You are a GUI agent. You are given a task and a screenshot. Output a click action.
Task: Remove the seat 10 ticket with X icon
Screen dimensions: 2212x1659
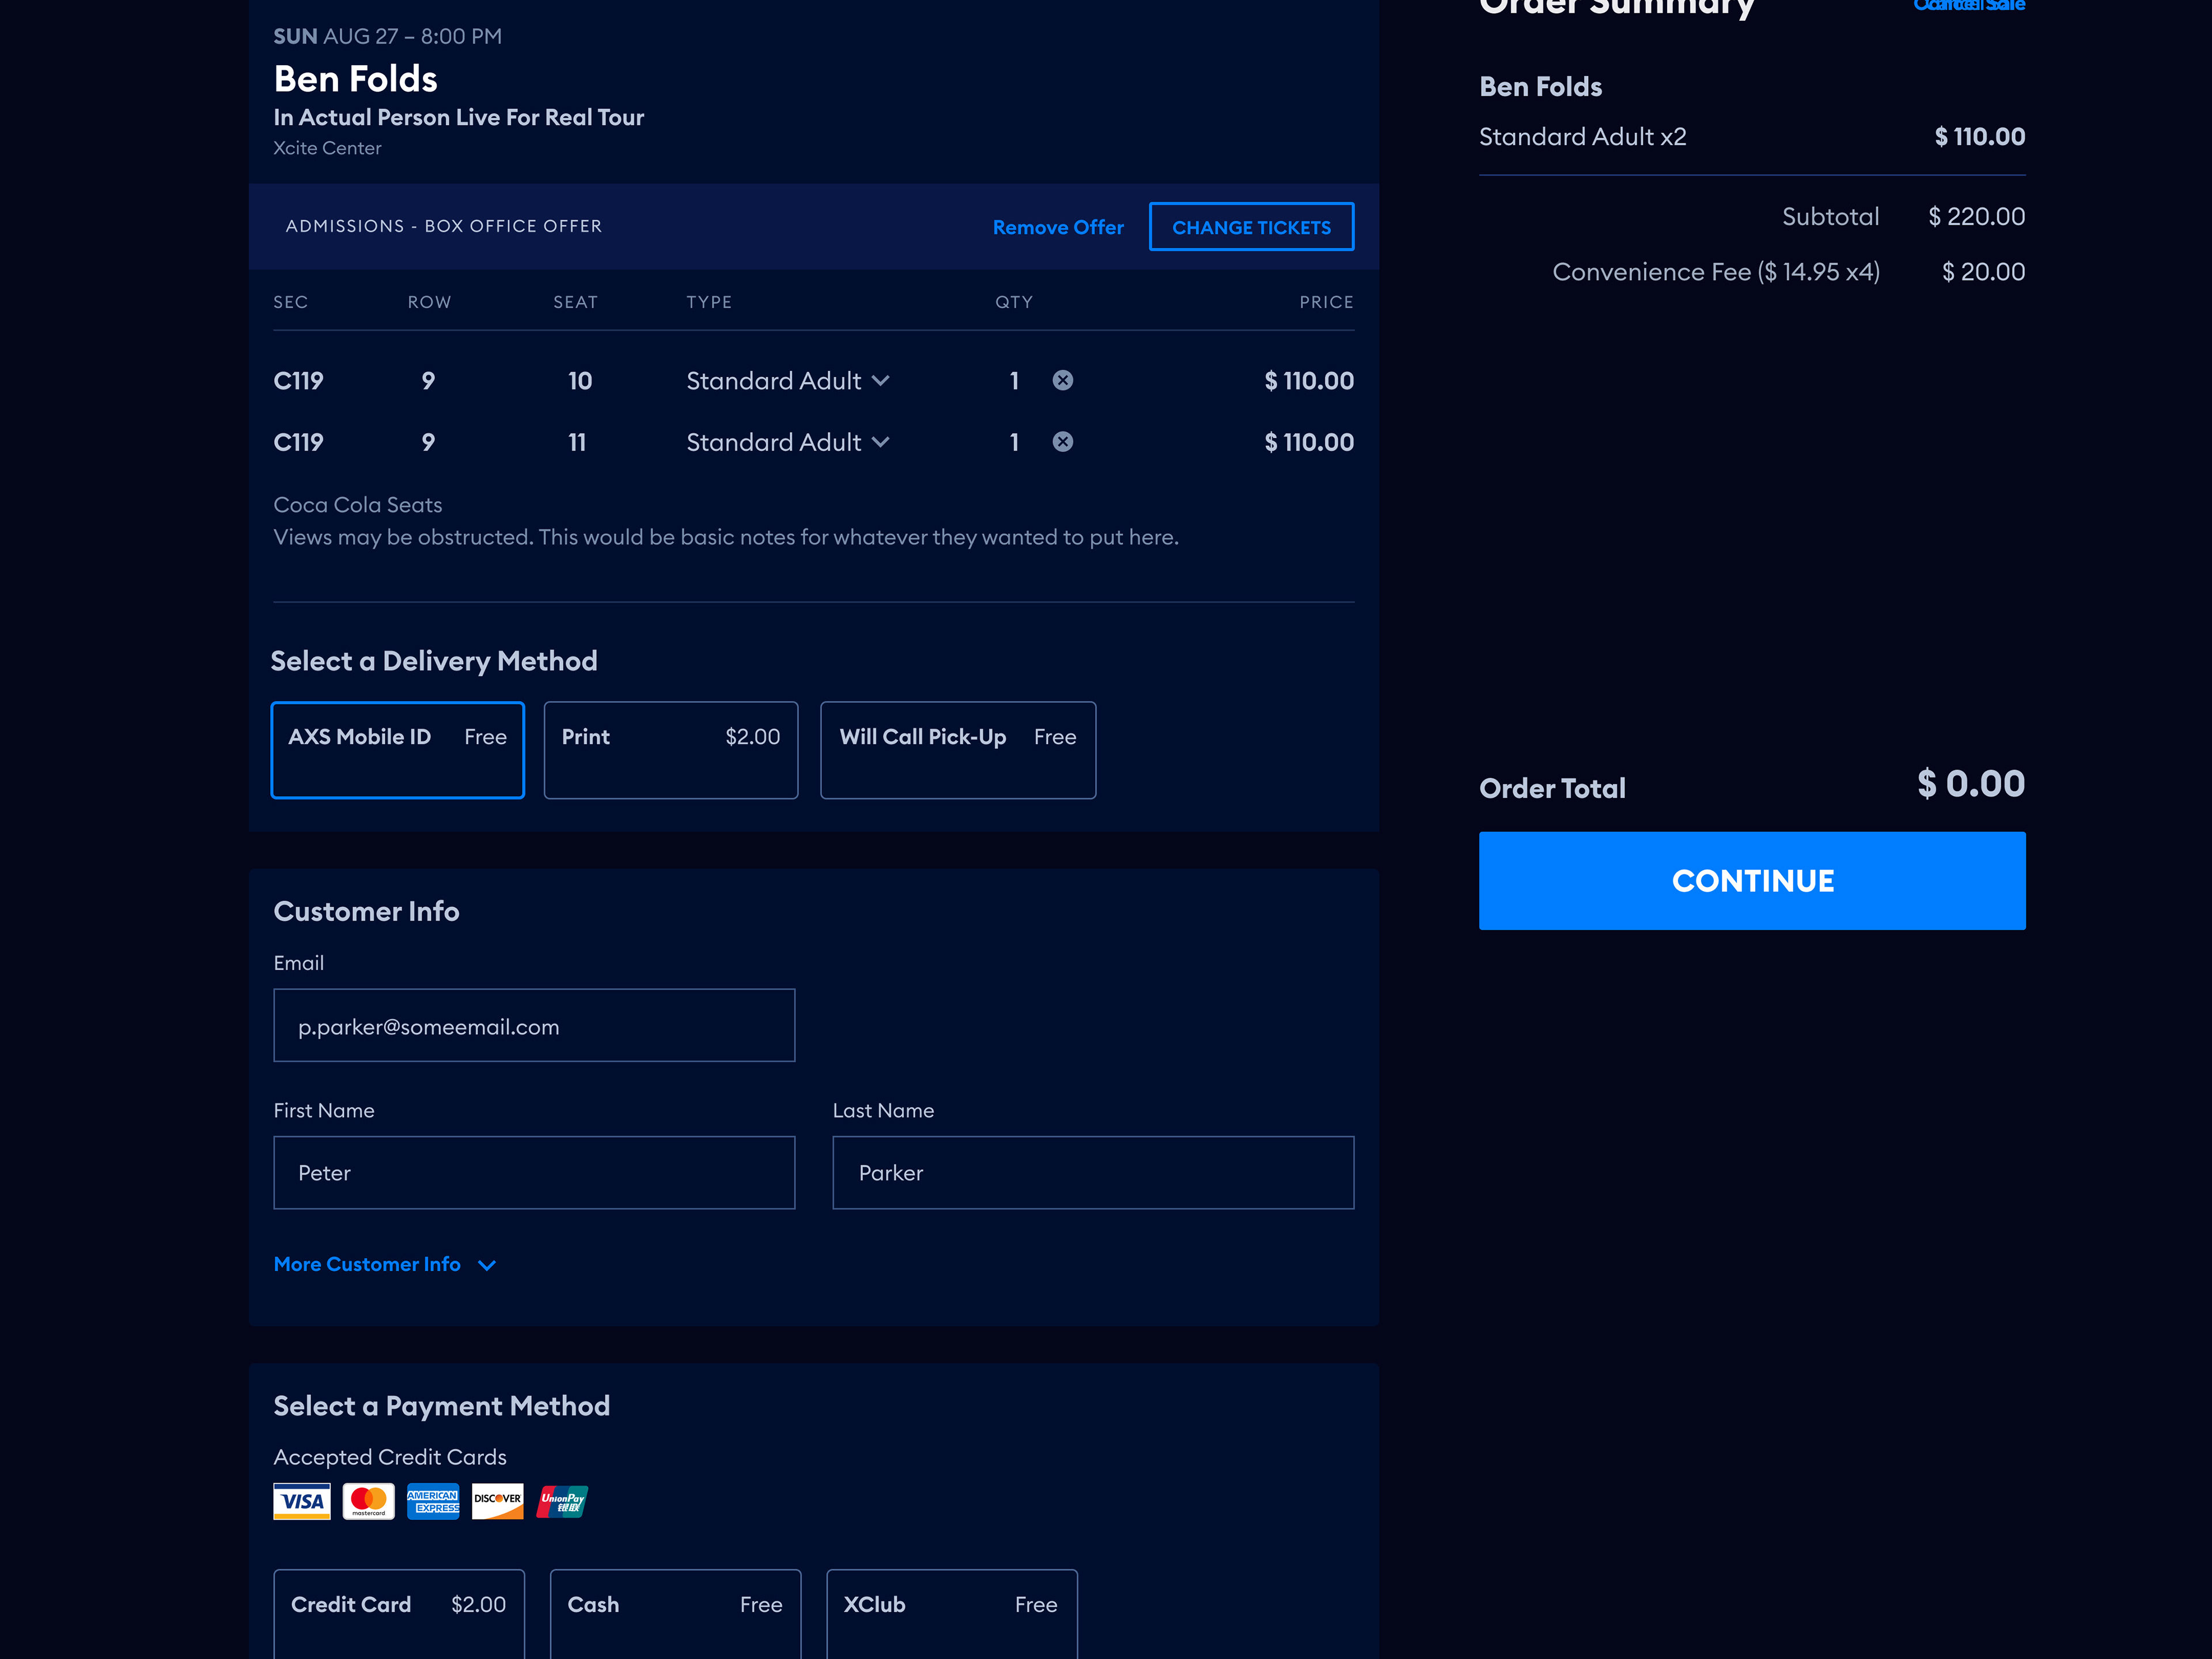pyautogui.click(x=1062, y=380)
